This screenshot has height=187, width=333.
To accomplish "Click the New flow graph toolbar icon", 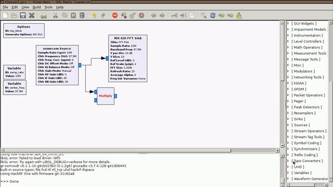I will pyautogui.click(x=5, y=15).
